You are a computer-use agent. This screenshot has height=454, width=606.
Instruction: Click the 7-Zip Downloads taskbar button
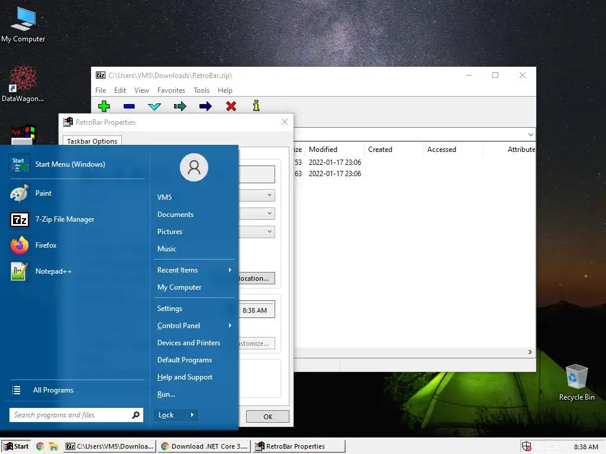pos(109,446)
